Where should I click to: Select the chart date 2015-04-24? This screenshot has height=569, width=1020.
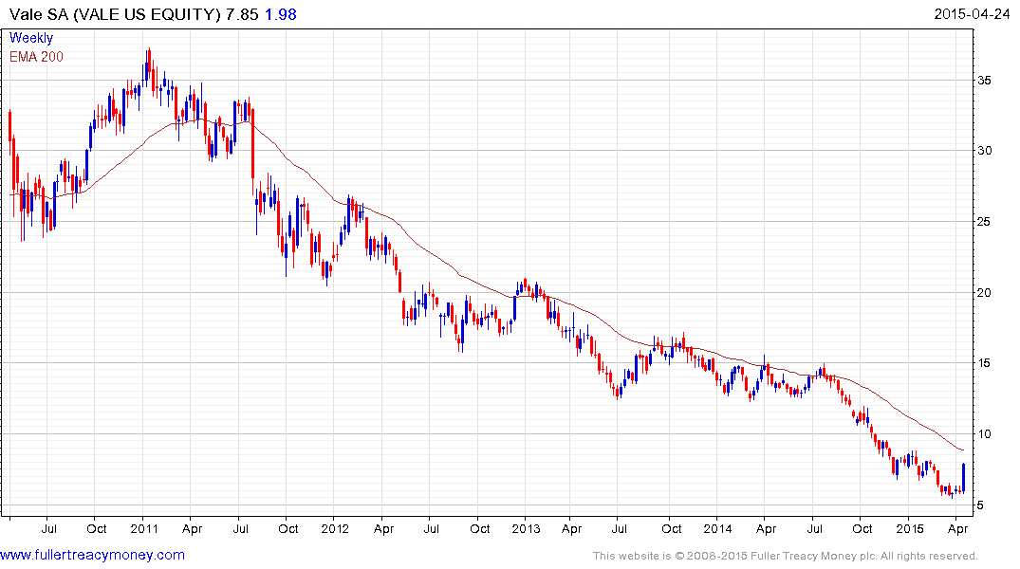[972, 13]
